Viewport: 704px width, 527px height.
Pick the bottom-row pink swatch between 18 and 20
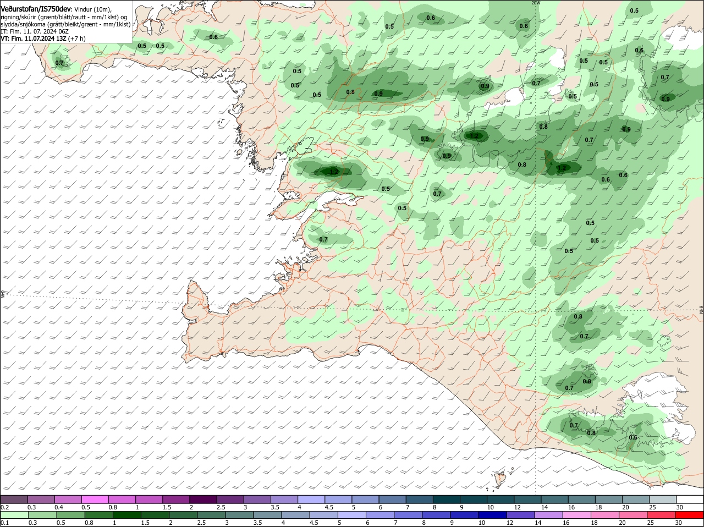(x=606, y=515)
